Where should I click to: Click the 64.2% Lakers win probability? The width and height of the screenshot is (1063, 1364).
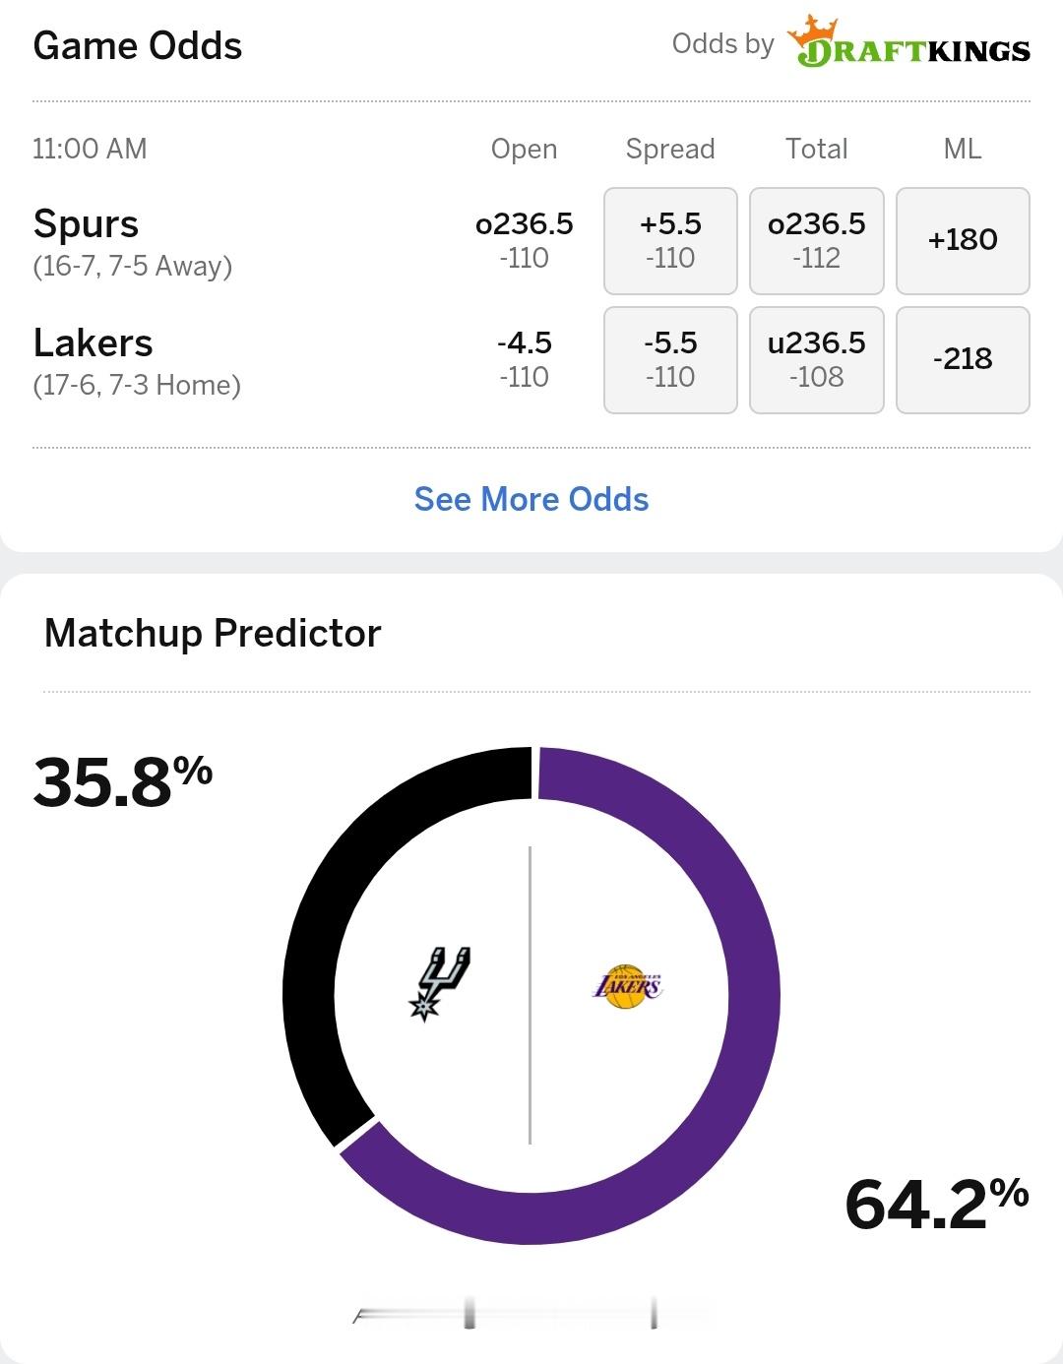[x=937, y=1205]
